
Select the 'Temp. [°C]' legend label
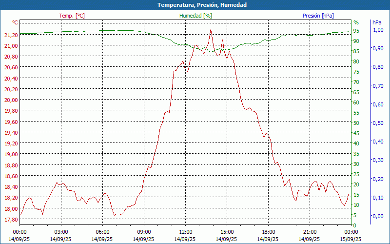point(72,16)
